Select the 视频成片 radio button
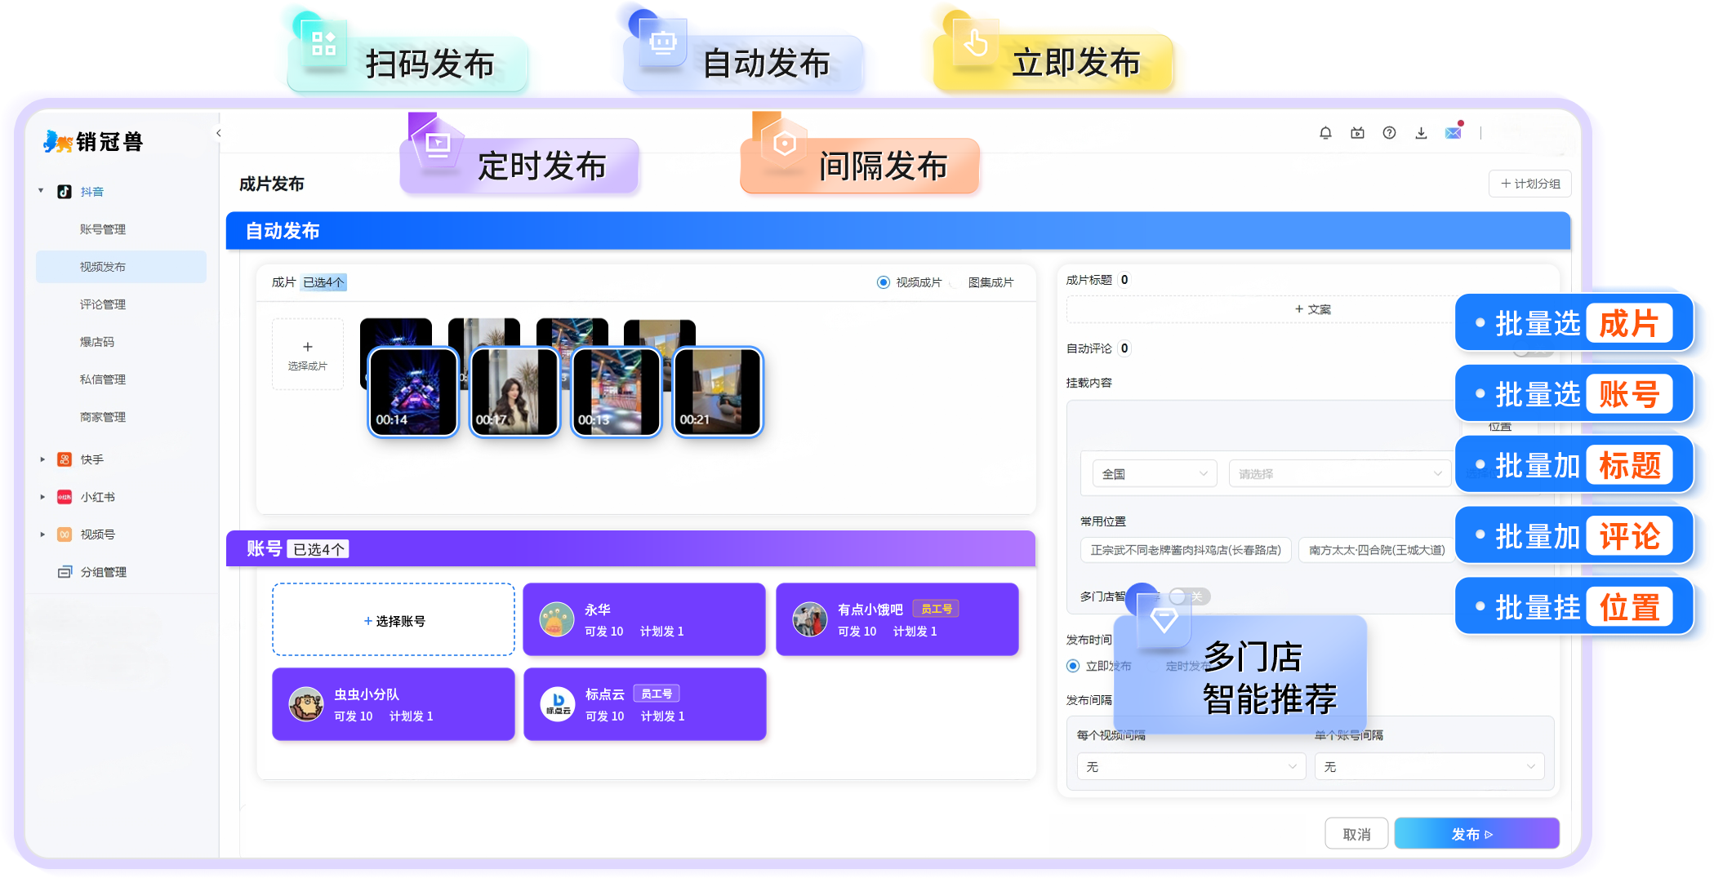 (x=883, y=282)
